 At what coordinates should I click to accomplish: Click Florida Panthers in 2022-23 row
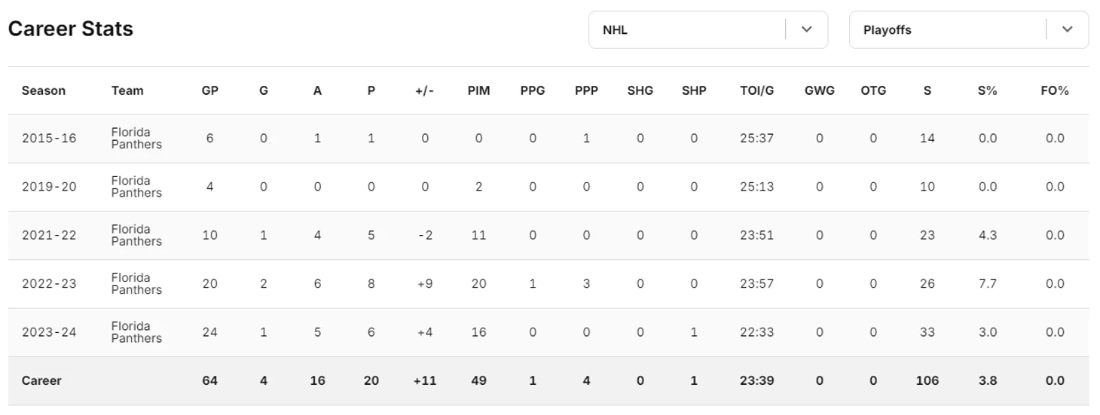pos(136,284)
